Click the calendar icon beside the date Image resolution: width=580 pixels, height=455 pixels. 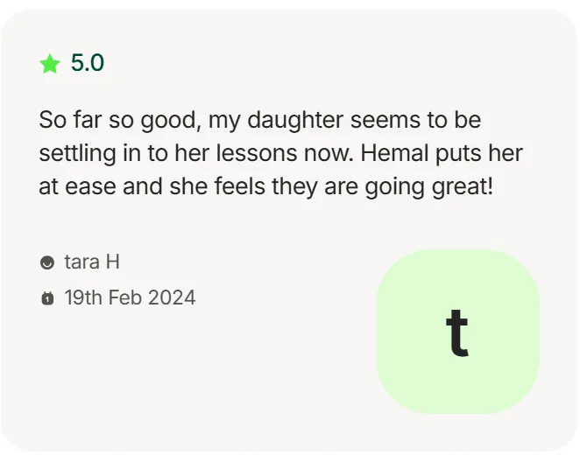point(47,298)
